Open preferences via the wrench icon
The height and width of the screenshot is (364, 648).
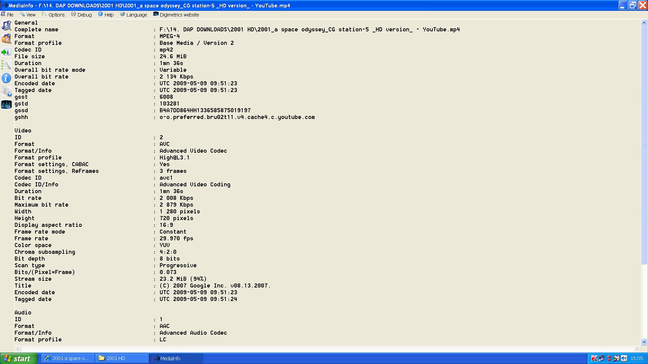[6, 65]
